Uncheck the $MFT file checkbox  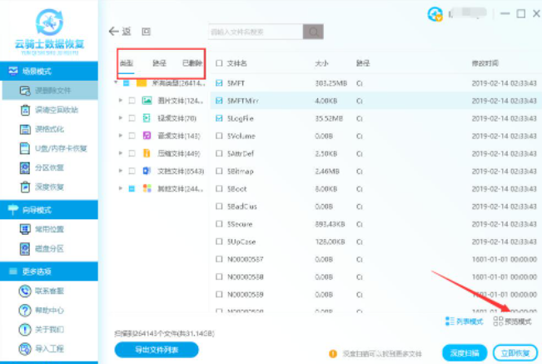pos(219,84)
